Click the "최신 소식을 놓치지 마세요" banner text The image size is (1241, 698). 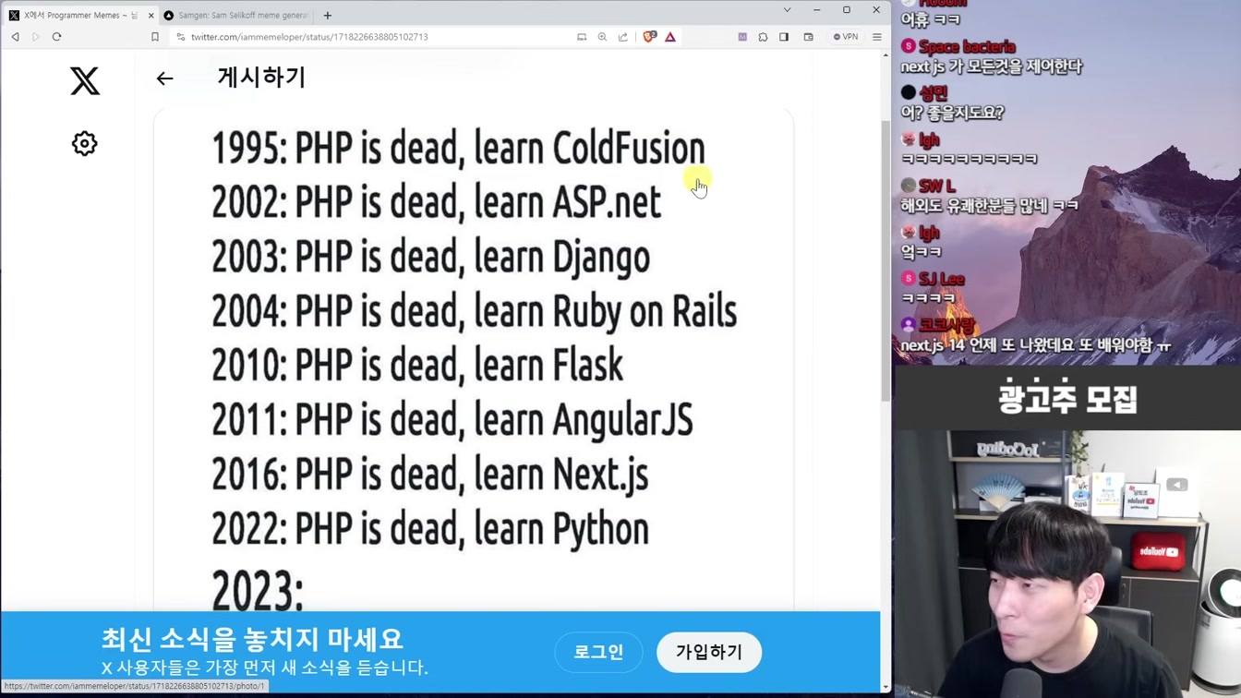[x=252, y=639]
